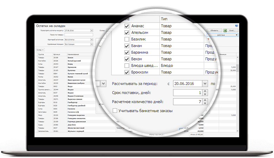Click the green Excel export icon
This screenshot has width=274, height=158.
pos(225,31)
